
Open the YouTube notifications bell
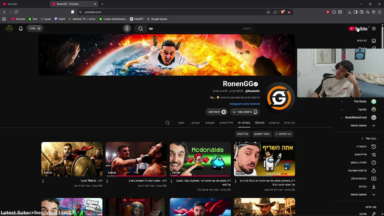pyautogui.click(x=21, y=28)
